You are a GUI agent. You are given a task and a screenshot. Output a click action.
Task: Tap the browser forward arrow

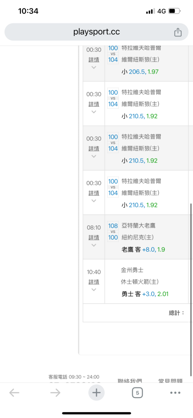click(x=56, y=393)
